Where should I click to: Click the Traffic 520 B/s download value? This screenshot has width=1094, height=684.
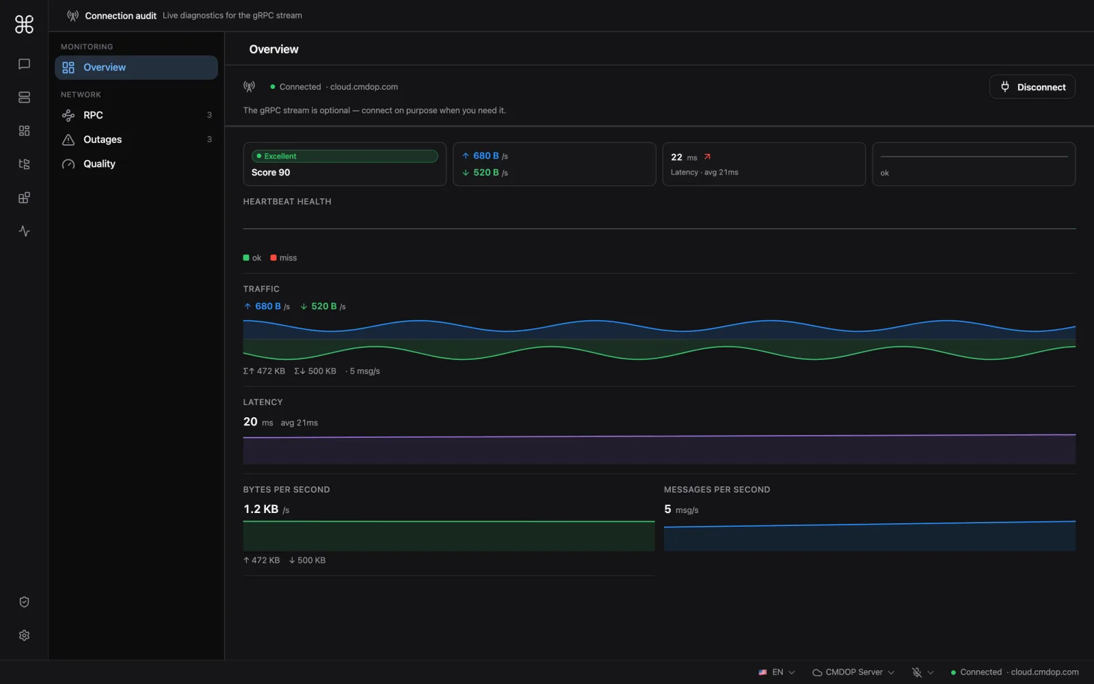323,306
